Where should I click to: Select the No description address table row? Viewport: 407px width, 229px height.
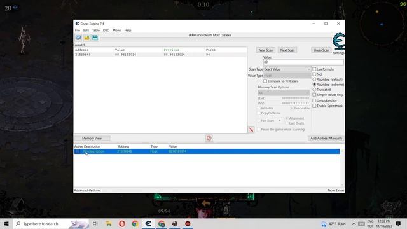[207, 151]
